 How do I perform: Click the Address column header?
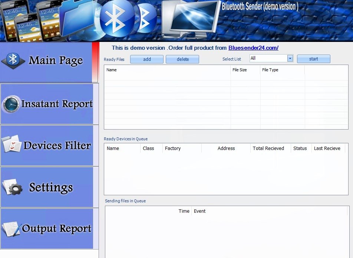click(x=226, y=148)
